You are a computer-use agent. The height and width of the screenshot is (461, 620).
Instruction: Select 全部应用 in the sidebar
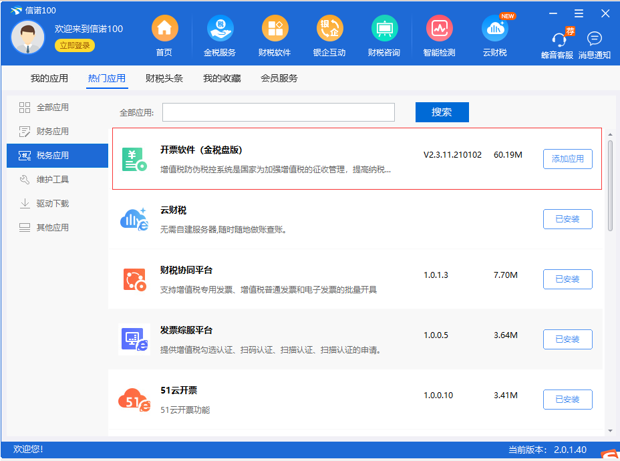tap(57, 108)
